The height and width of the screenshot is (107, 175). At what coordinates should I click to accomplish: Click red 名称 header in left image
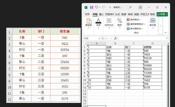22,31
